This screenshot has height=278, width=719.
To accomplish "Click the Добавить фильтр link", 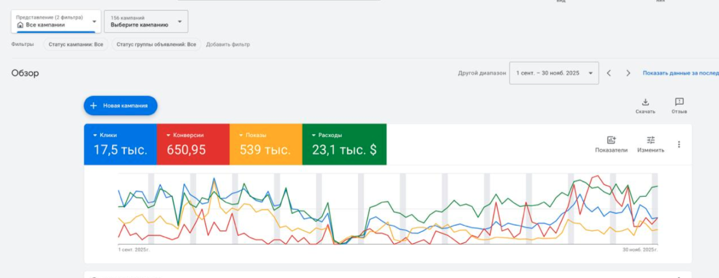I will click(x=228, y=45).
